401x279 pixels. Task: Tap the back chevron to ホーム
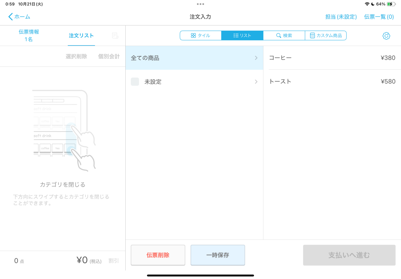11,17
